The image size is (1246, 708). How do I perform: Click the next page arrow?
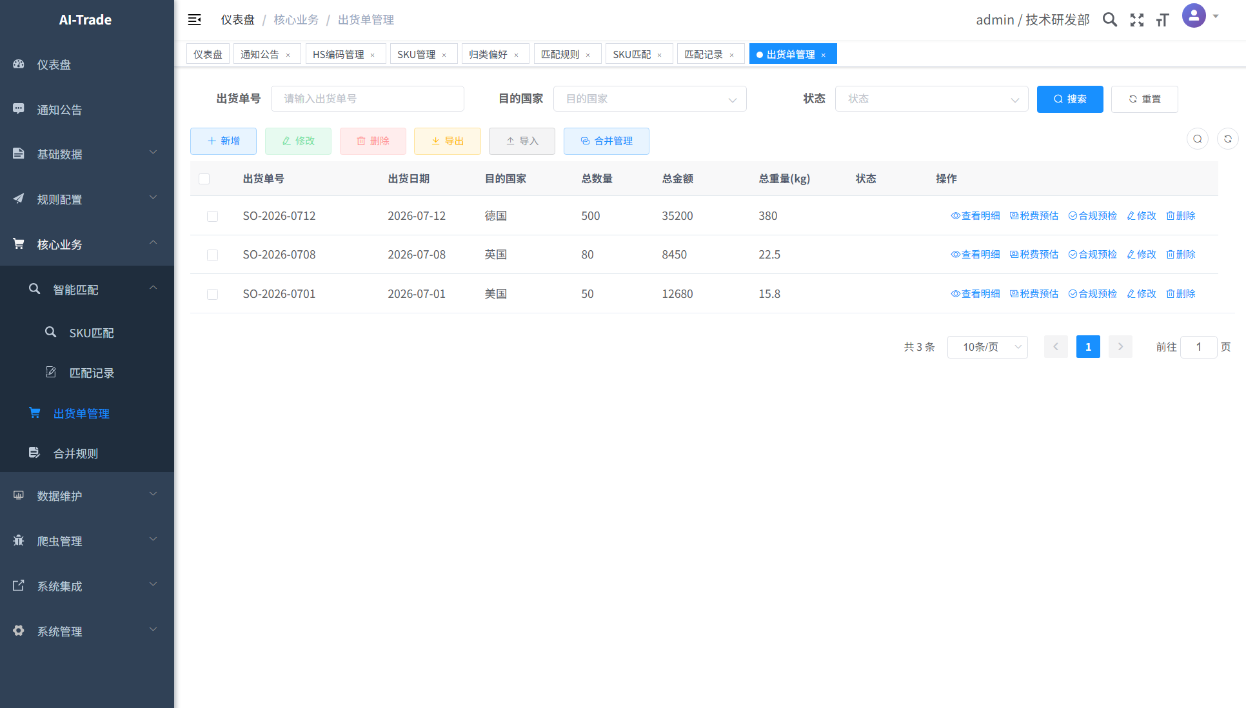pos(1120,347)
